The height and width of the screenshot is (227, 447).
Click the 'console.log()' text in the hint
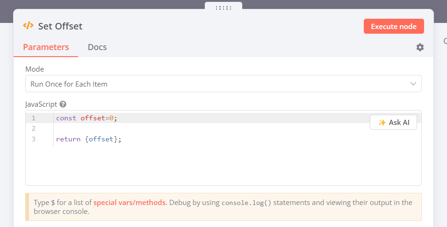tap(245, 203)
